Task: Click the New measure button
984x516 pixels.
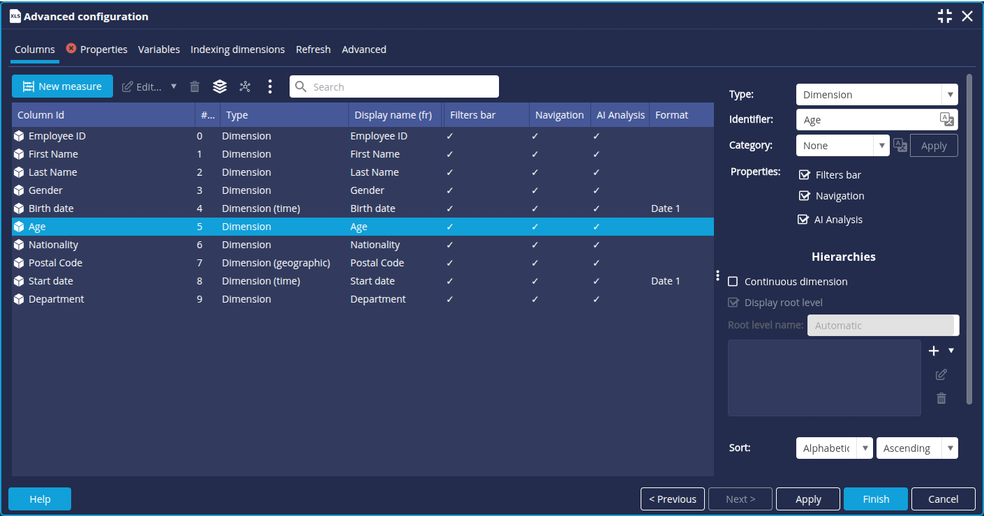Action: coord(62,86)
